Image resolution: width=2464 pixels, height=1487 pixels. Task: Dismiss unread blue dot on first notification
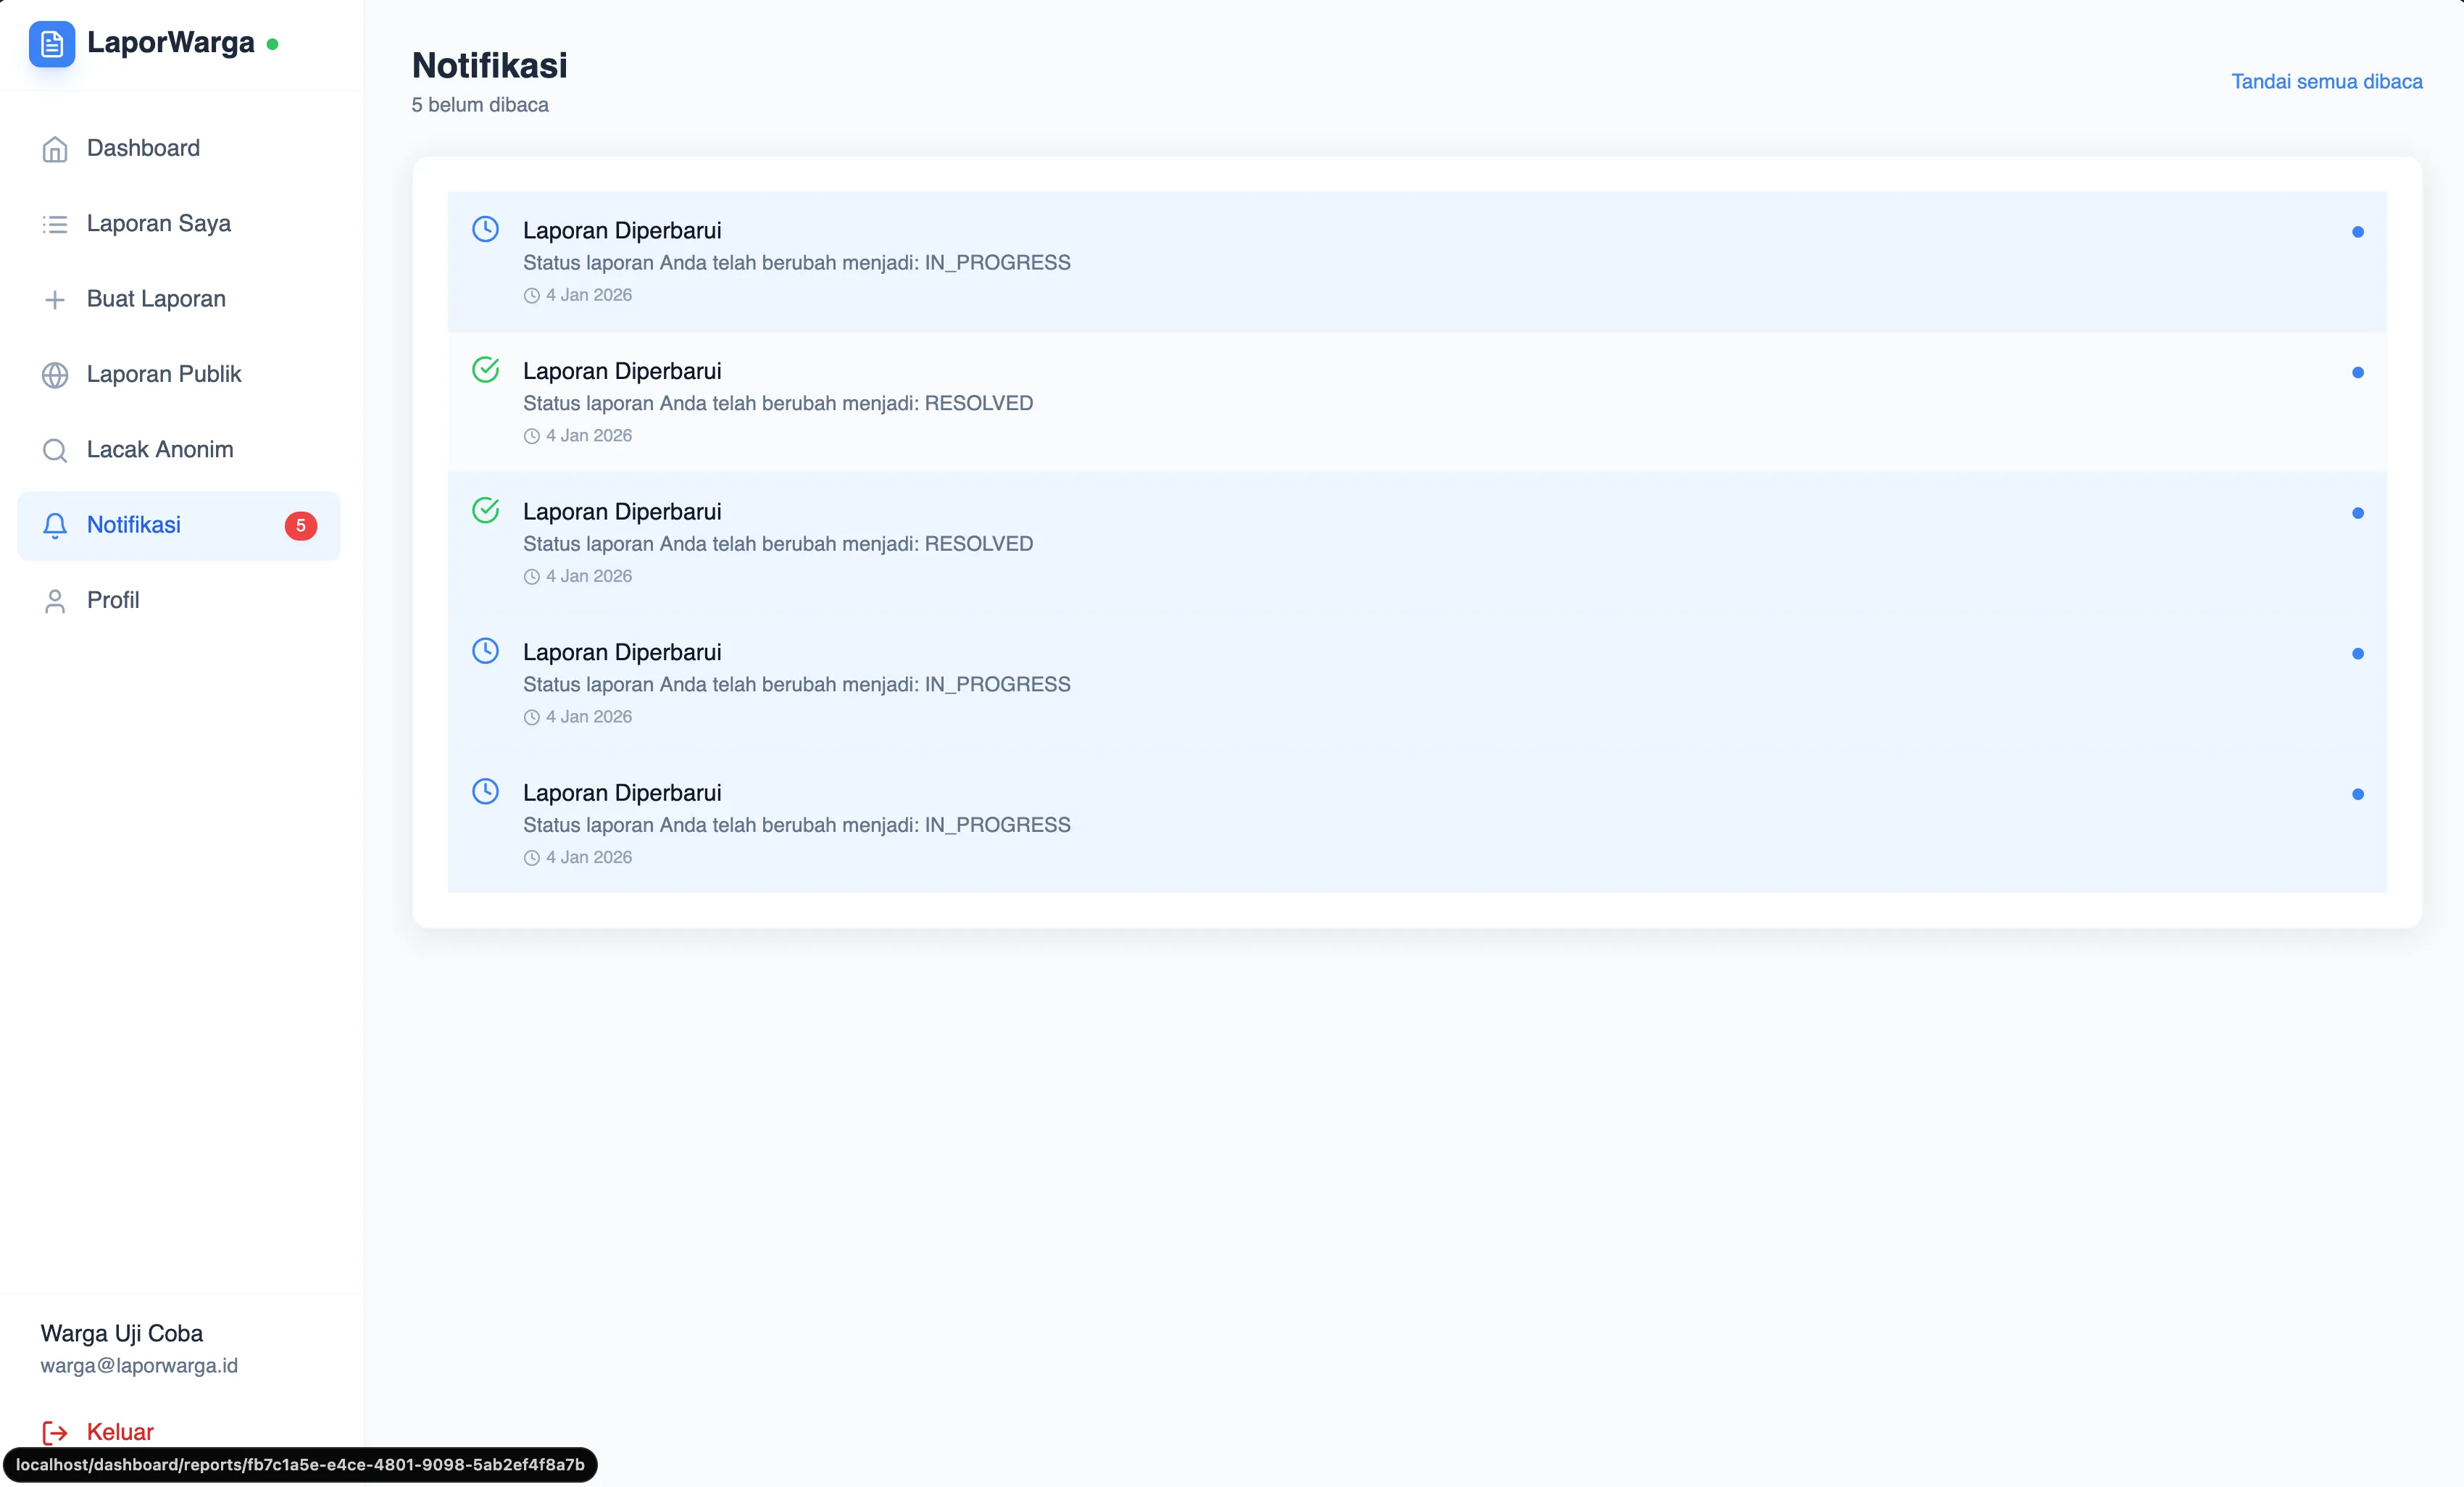2358,231
